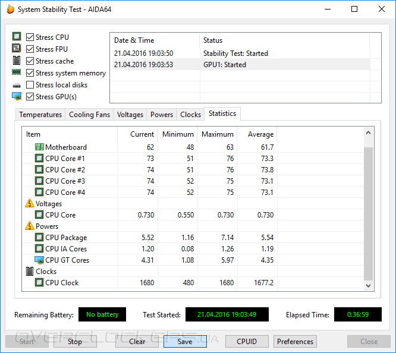Click the local disks drive icon
396x353 pixels.
point(17,86)
